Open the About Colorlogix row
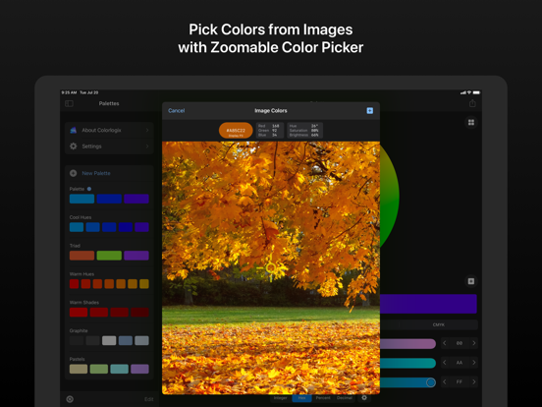This screenshot has width=542, height=407. (x=109, y=130)
